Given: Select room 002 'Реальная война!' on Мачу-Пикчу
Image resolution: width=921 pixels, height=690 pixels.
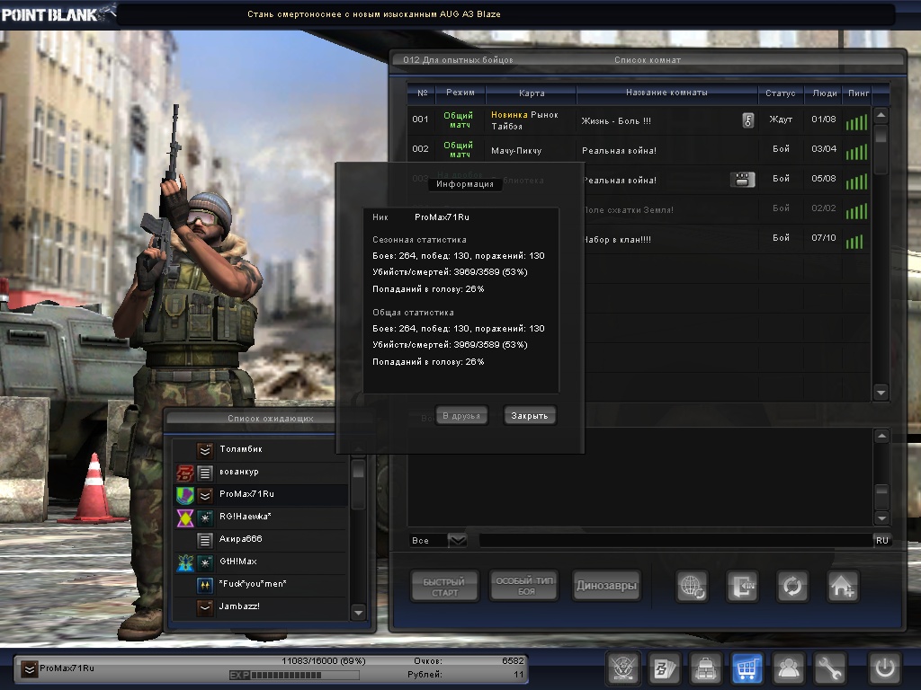Looking at the screenshot, I should pos(638,150).
